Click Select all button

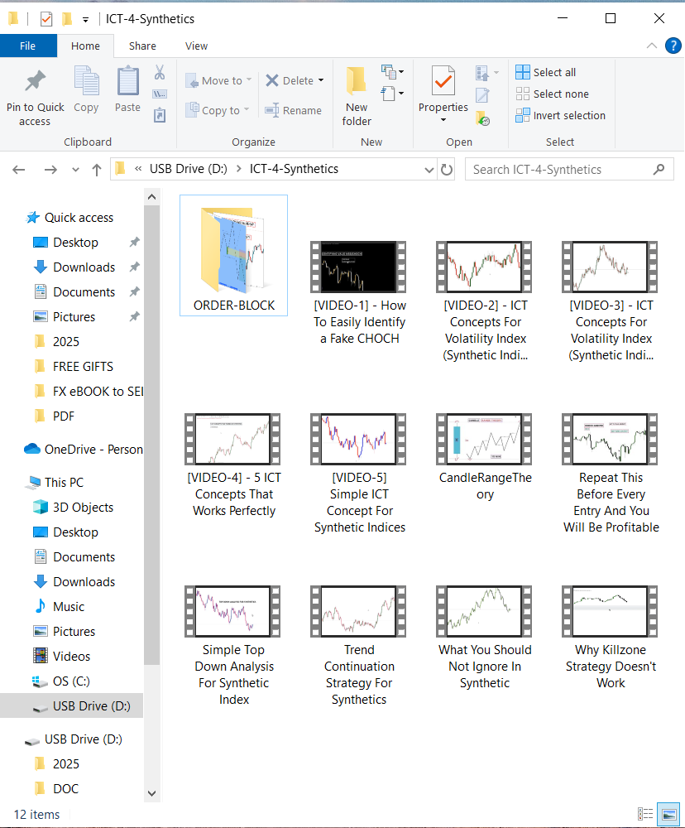(545, 73)
